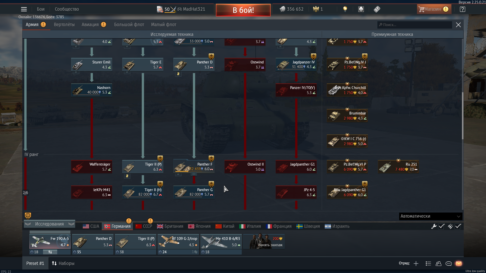486x273 pixels.
Task: Select the Panther F research card
Action: pyautogui.click(x=194, y=167)
